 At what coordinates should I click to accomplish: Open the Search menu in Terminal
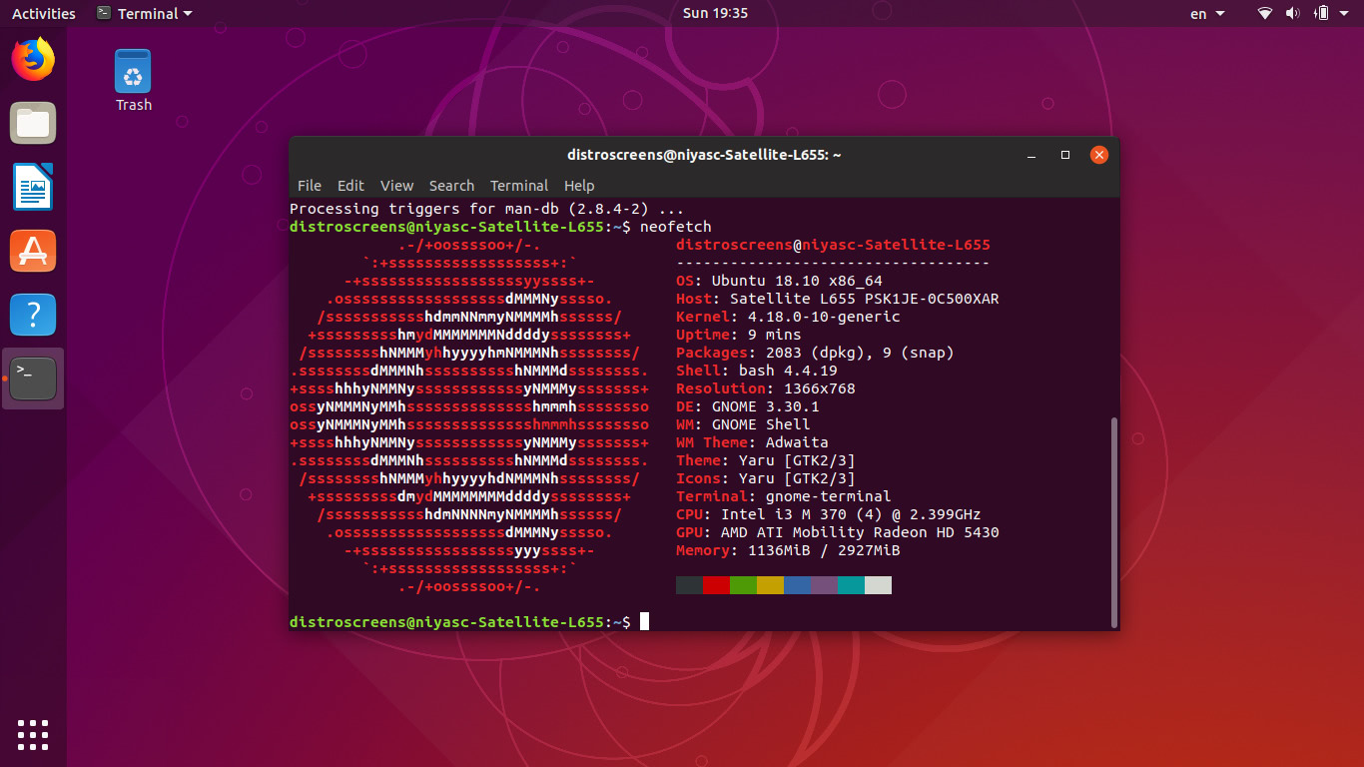click(451, 186)
